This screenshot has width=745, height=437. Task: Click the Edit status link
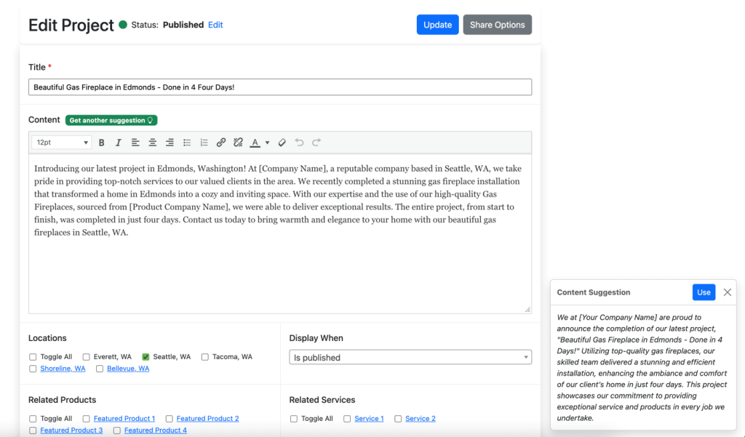coord(215,25)
